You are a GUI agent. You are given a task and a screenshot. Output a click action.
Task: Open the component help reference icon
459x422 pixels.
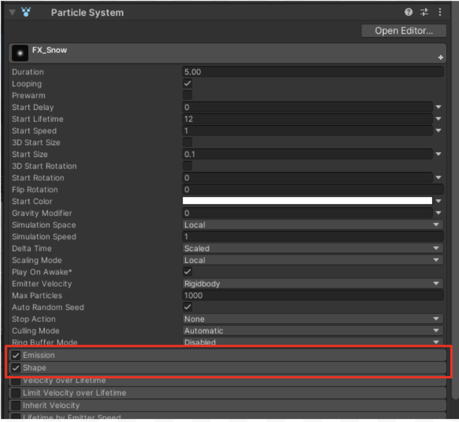408,12
